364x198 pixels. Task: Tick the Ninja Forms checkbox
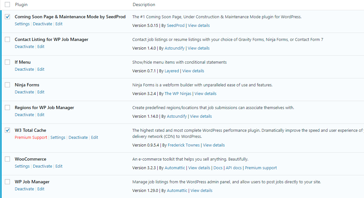[x=7, y=85]
